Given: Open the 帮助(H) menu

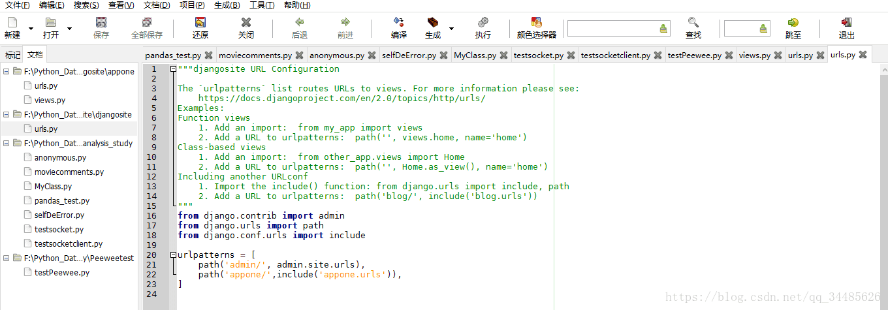Looking at the screenshot, I should [x=297, y=5].
